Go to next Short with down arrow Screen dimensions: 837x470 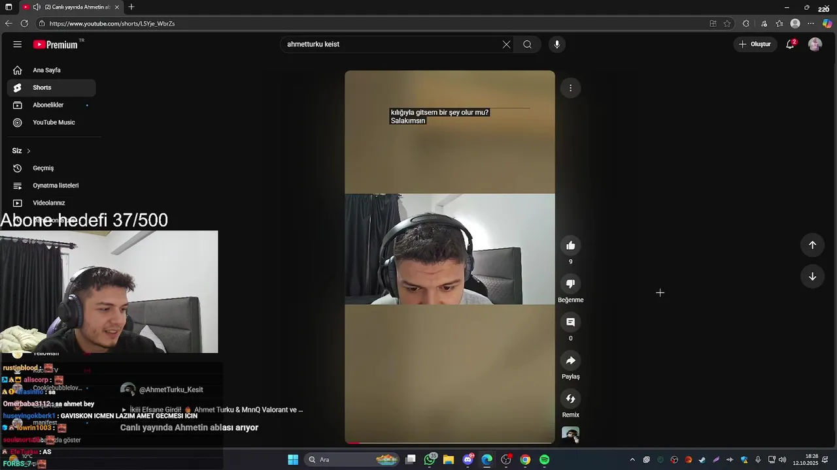[x=812, y=276]
